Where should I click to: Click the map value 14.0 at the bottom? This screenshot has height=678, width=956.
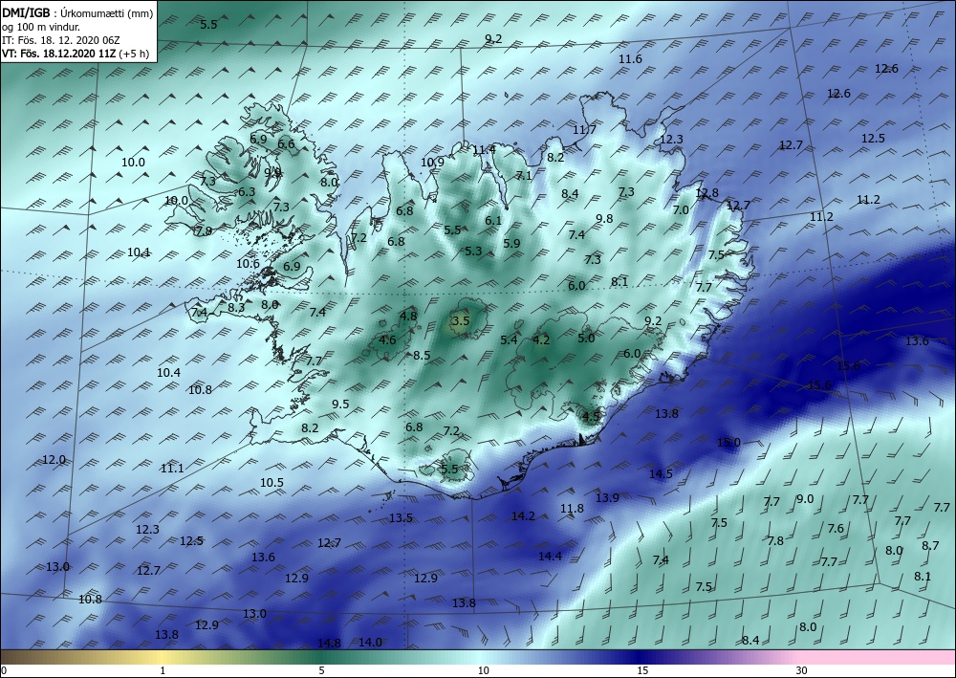(370, 642)
